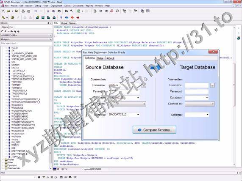The height and width of the screenshot is (181, 242).
Task: Open the dropdown arrow beside Log on key
Action: pos(7,18)
